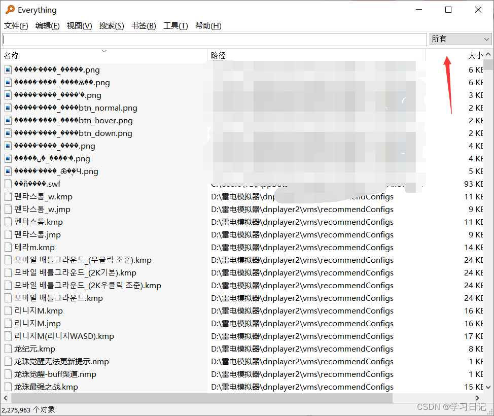Viewport: 494px width, 416px height.
Task: Click image icon of btn_hover.png file
Action: point(8,120)
